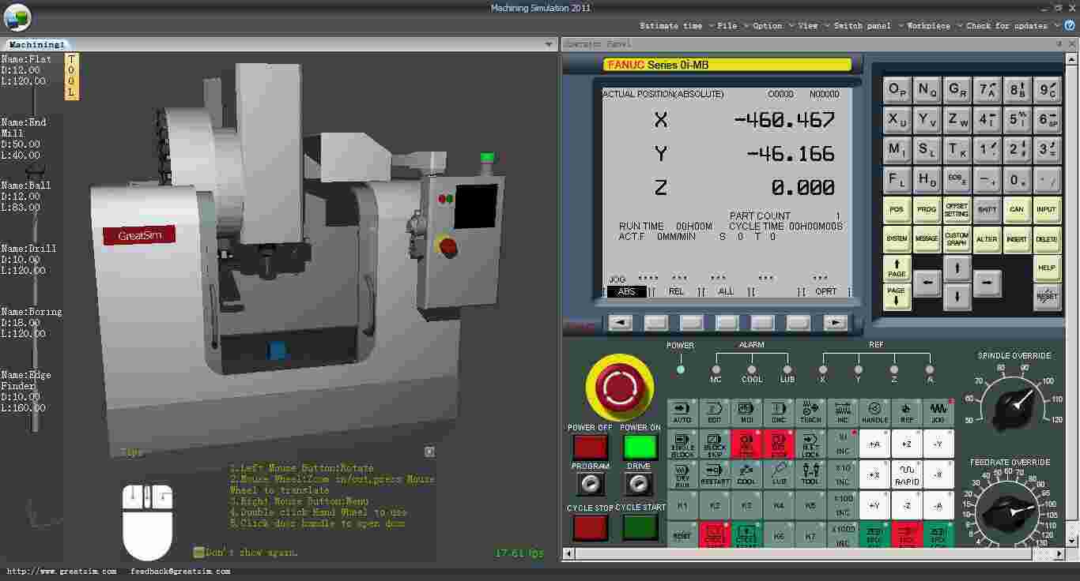Open the Workpiece menu
This screenshot has height=581, width=1080.
click(928, 25)
